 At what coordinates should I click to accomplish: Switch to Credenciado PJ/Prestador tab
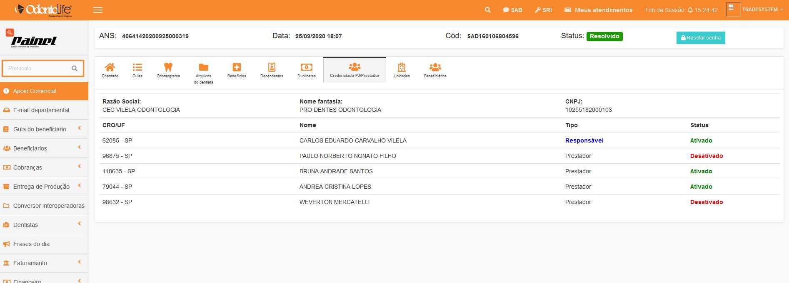pyautogui.click(x=355, y=70)
